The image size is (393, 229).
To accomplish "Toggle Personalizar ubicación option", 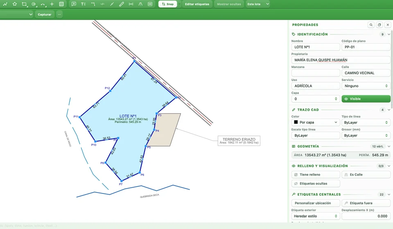I will coord(316,203).
